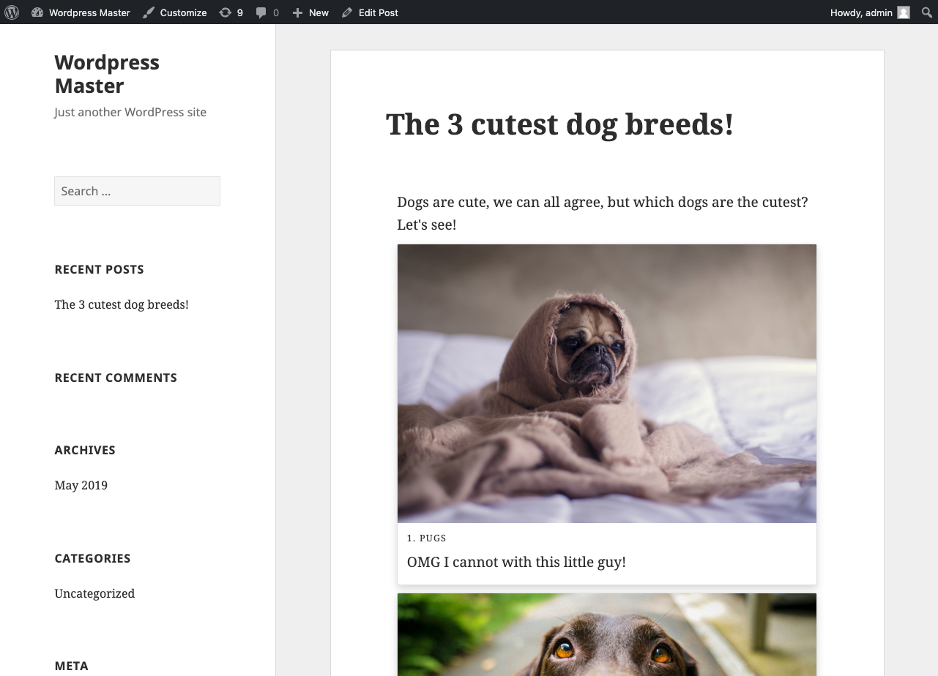Click the post title heading The 3 cutest dog breeds!
This screenshot has width=938, height=676.
tap(559, 124)
